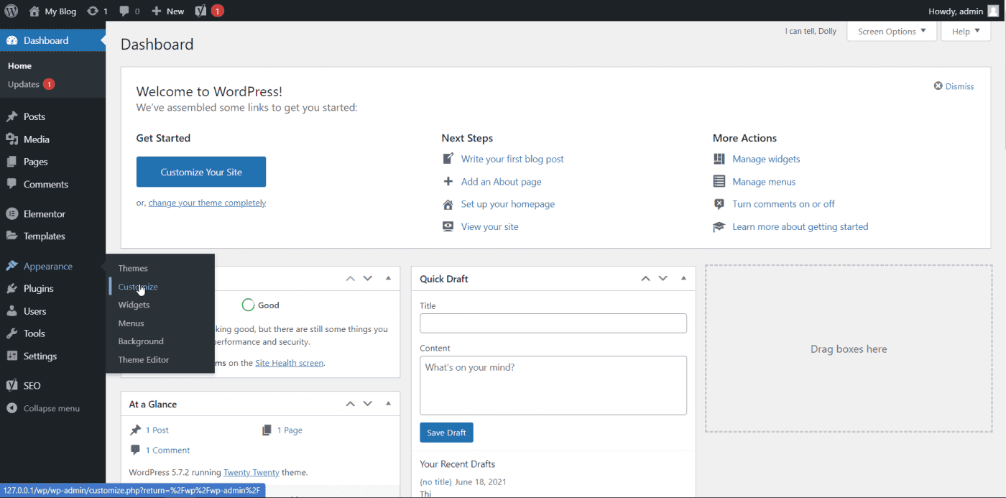Open the My Blog home icon
This screenshot has height=498, width=1006.
click(x=34, y=11)
